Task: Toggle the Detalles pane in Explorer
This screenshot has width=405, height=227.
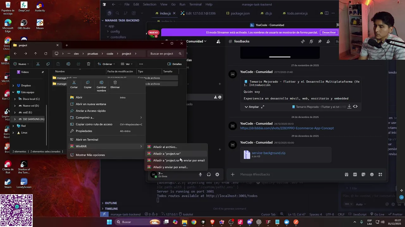Action: (x=174, y=64)
